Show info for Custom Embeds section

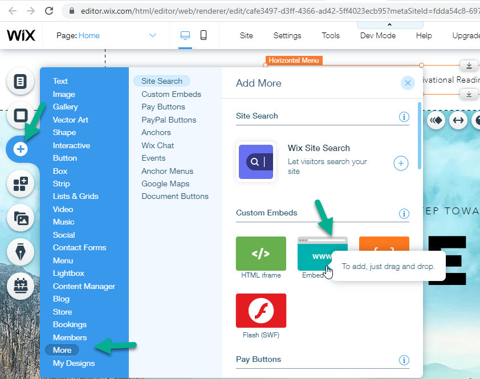click(x=404, y=213)
